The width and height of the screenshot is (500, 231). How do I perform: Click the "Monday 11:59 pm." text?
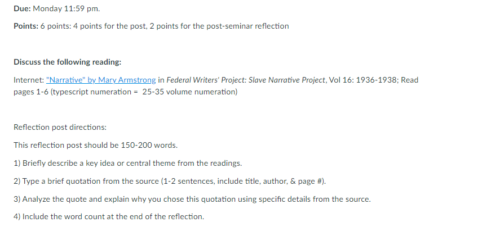67,8
